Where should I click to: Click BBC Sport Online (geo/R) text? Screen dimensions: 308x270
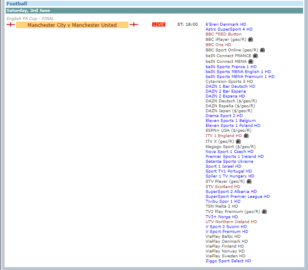pyautogui.click(x=232, y=50)
